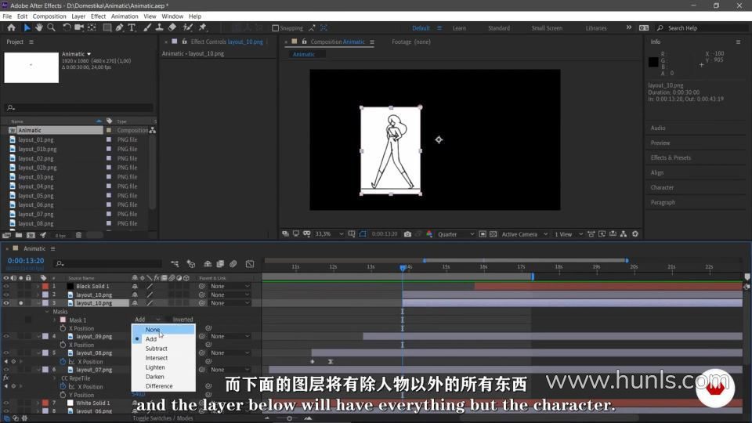Select the Unified Camera tool
Viewport: 752px width, 423px height.
tap(79, 28)
